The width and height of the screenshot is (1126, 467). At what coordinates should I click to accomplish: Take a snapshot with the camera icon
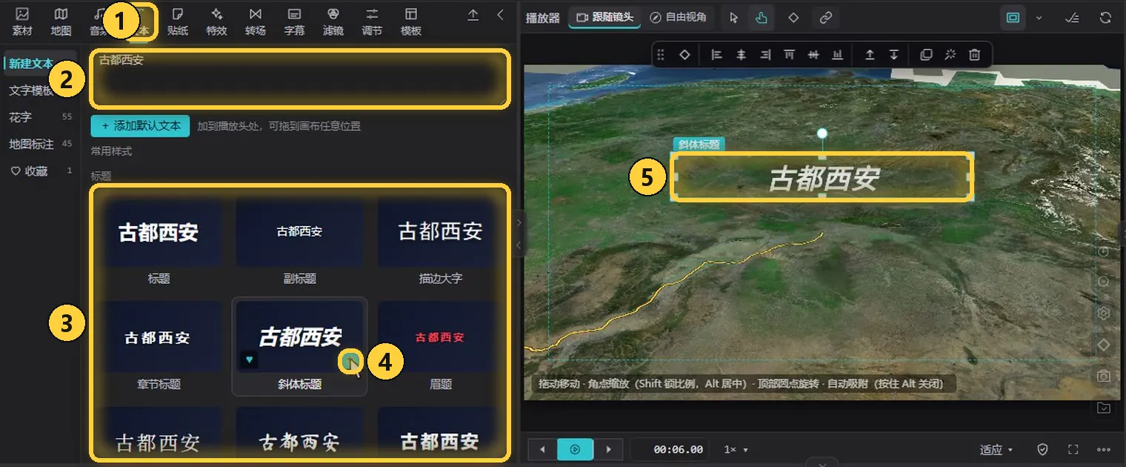point(1104,376)
